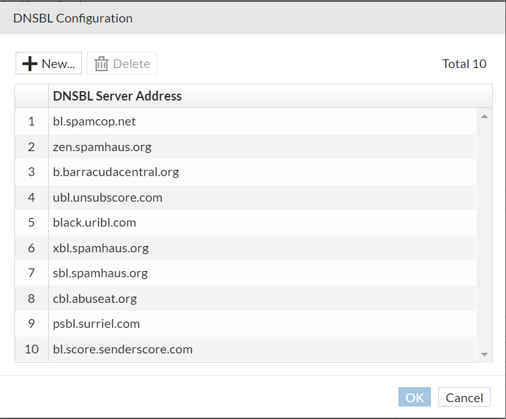
Task: Choose b.barracudacentral.org in the list
Action: click(x=116, y=172)
